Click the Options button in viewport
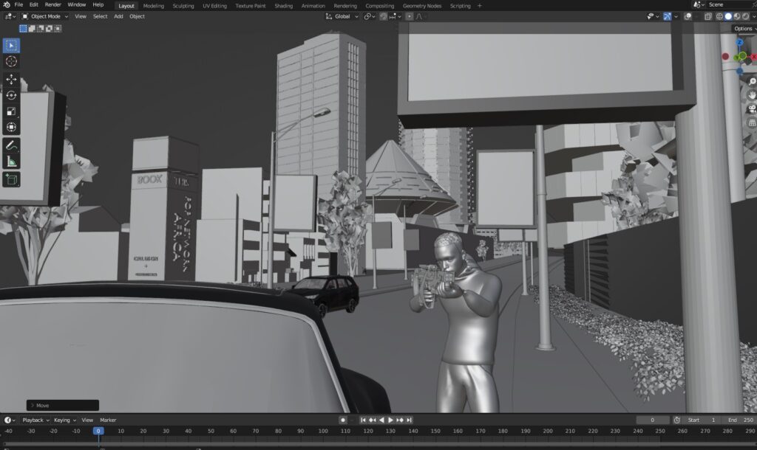This screenshot has width=757, height=450. (x=743, y=29)
